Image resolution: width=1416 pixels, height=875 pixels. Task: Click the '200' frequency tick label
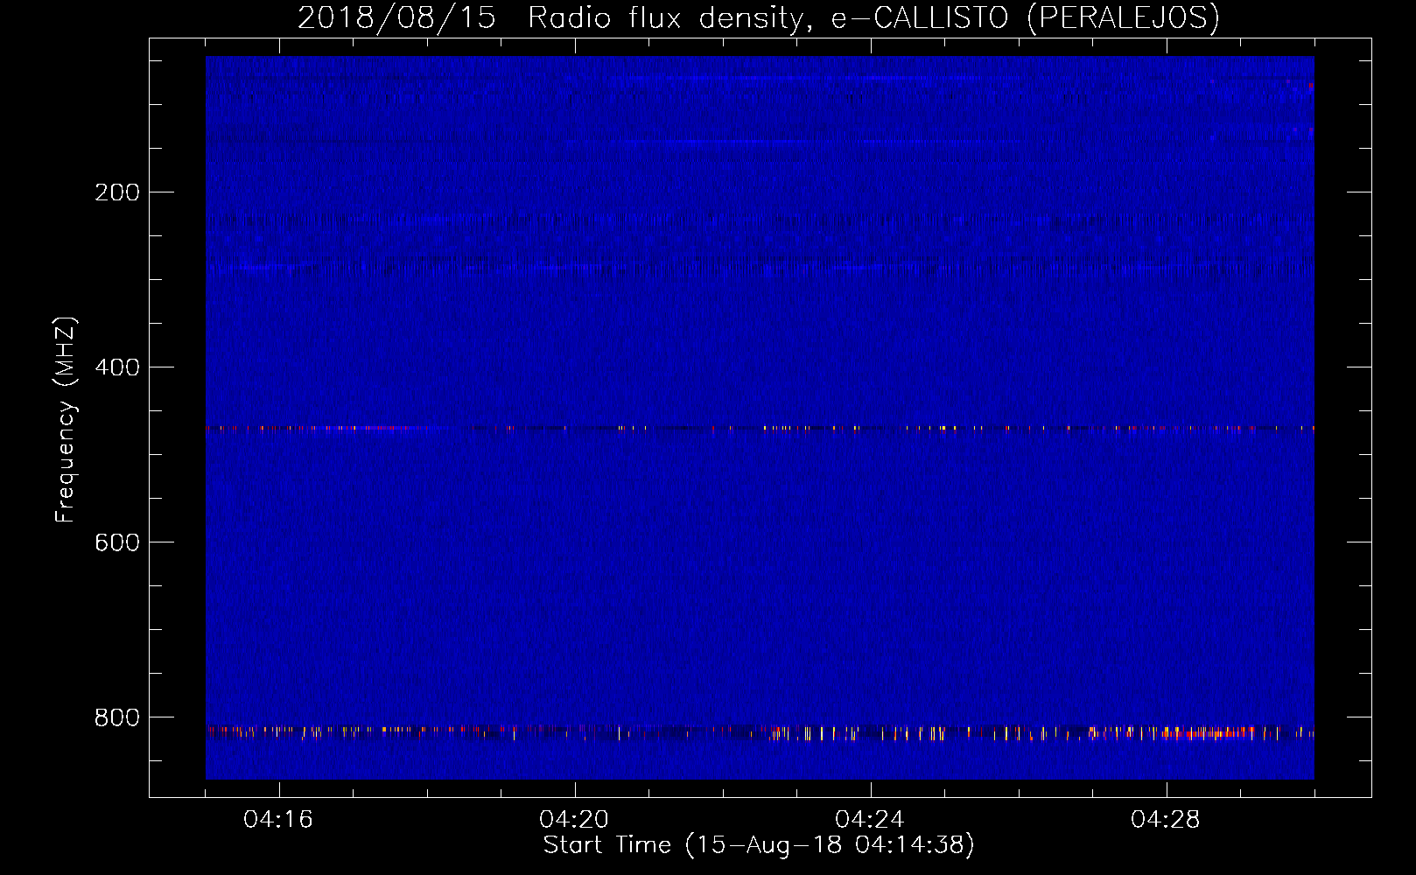[117, 192]
